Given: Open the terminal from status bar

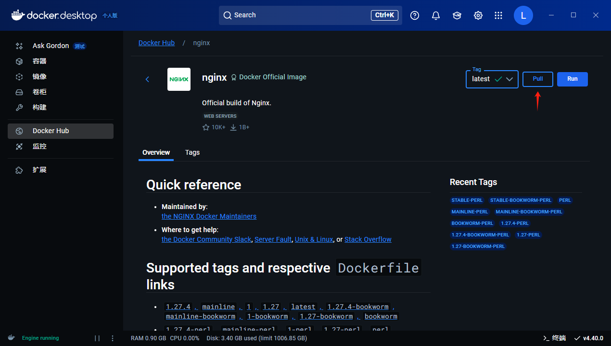Looking at the screenshot, I should (554, 338).
